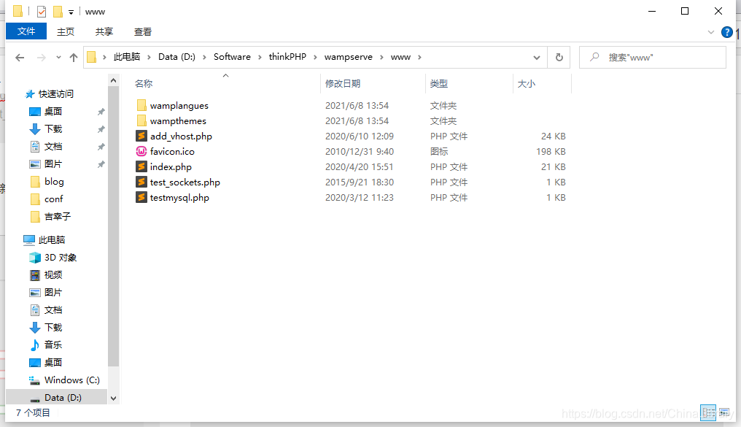Go up one folder level arrow
Screen dimensions: 741x427
[73, 57]
